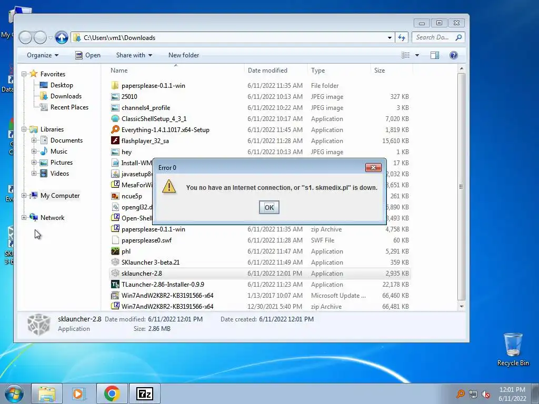
Task: Open 7-Zip from the taskbar
Action: (144, 393)
